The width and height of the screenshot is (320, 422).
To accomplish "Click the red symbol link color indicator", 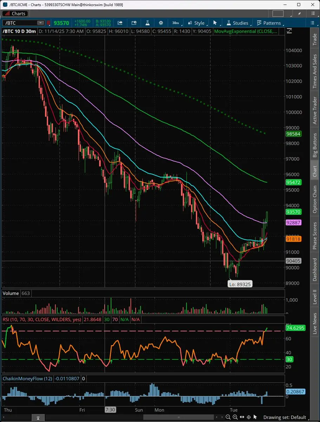I will 48,23.
